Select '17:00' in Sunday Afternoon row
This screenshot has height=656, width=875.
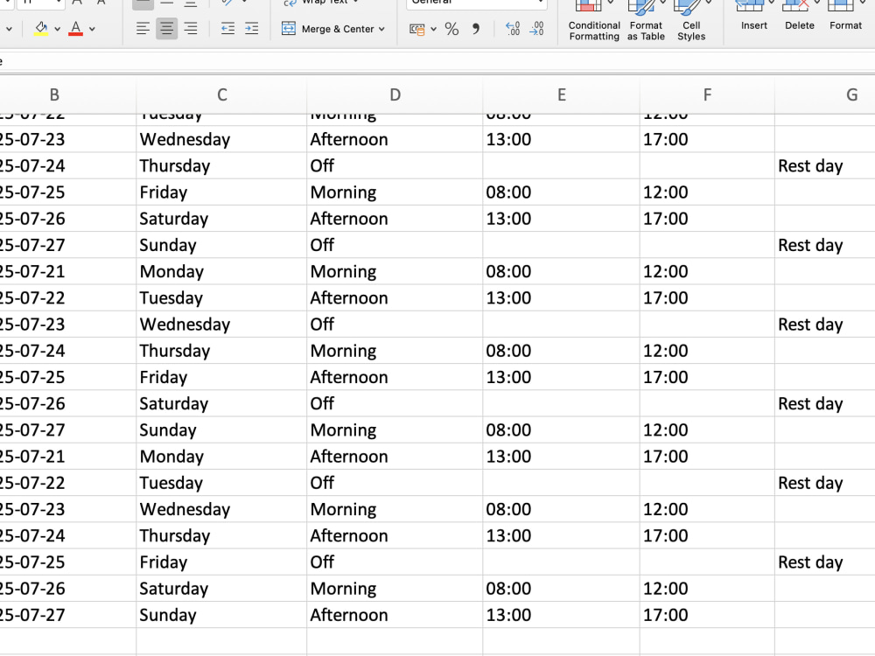point(707,615)
